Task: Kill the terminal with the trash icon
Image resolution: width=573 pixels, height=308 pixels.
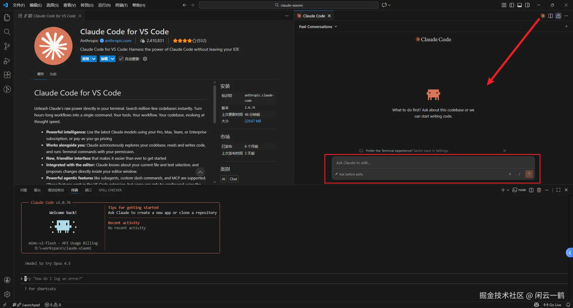Action: click(x=539, y=190)
